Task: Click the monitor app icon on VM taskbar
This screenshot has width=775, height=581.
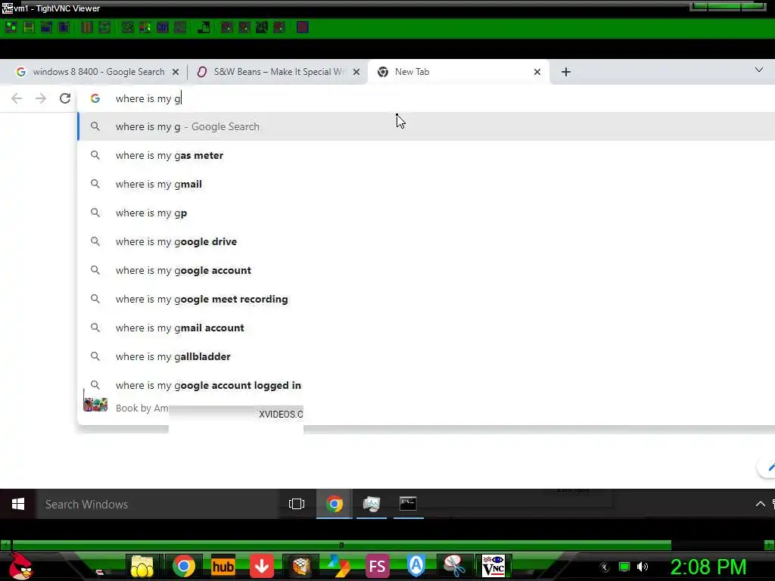Action: pyautogui.click(x=371, y=504)
